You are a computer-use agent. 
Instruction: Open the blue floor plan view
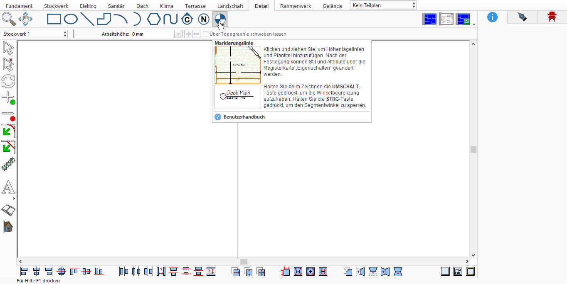(429, 19)
